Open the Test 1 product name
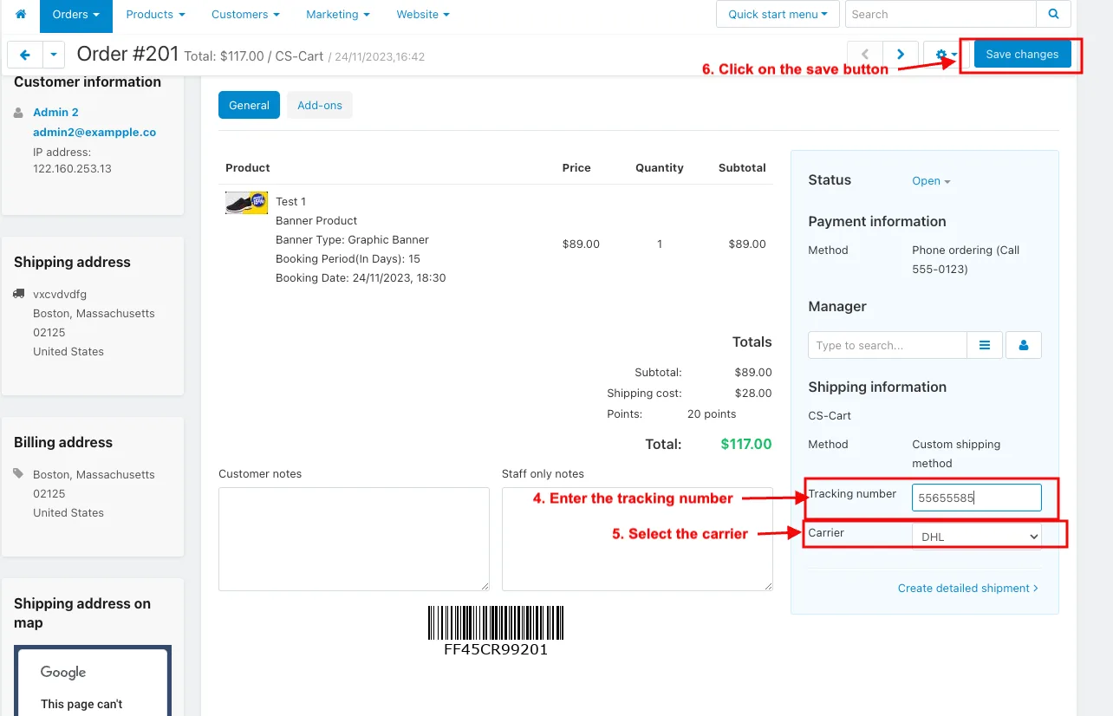Screen dimensions: 1113x716 pos(290,201)
